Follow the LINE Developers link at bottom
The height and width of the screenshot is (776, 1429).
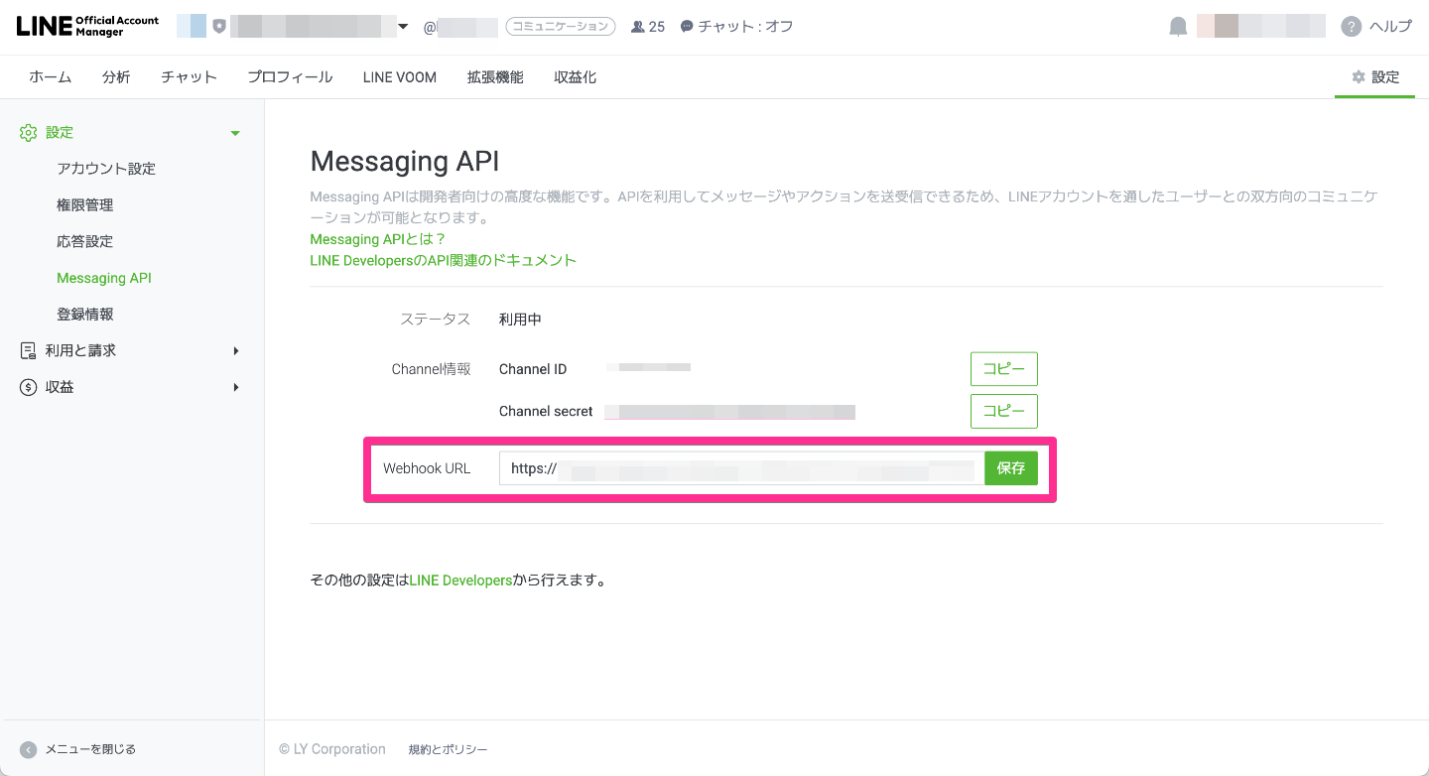(461, 581)
